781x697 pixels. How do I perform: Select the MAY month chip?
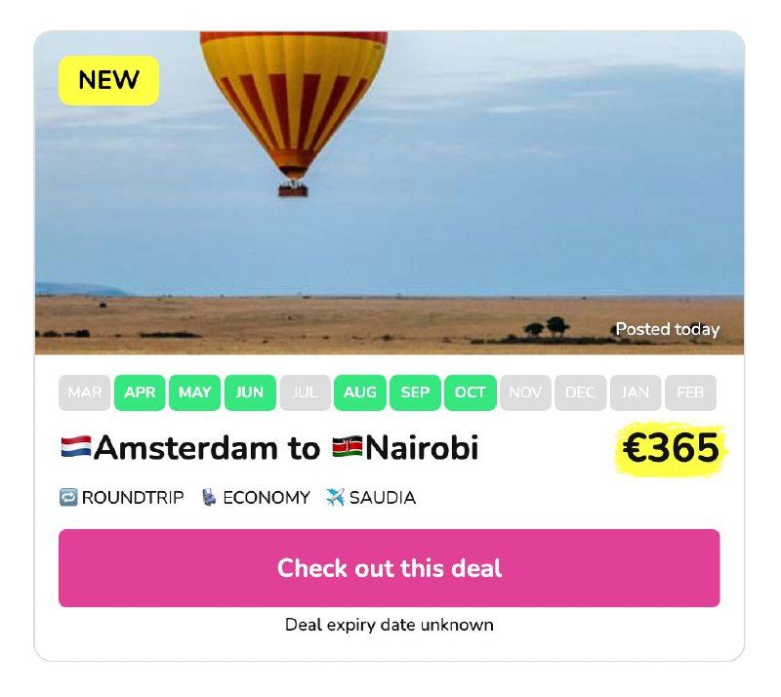194,392
